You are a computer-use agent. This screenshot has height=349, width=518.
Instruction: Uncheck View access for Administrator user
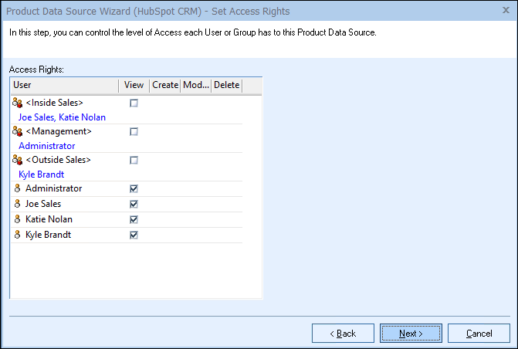(x=134, y=188)
